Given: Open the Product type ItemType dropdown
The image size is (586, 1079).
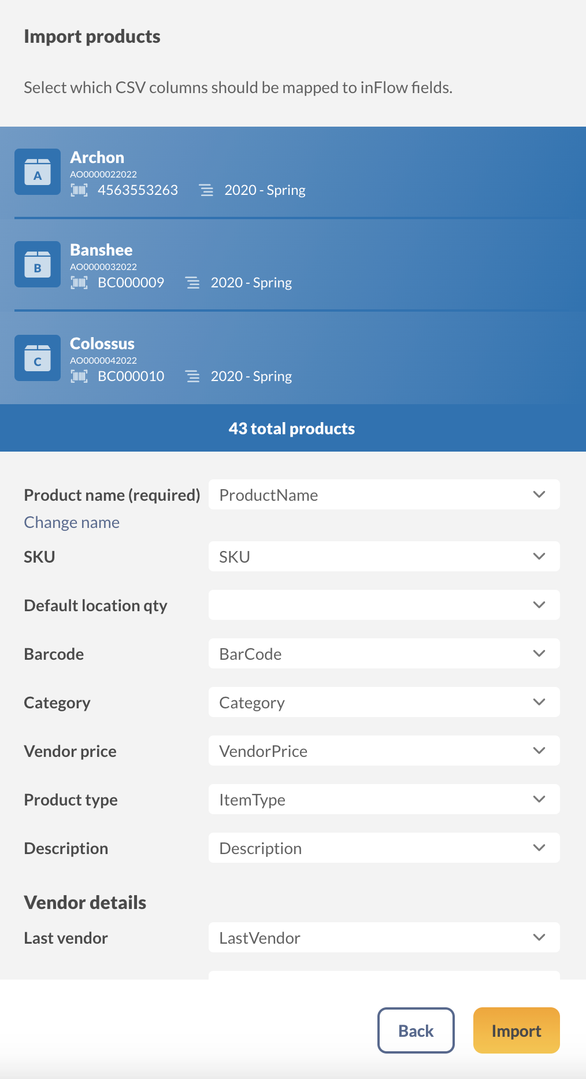Looking at the screenshot, I should coord(384,800).
